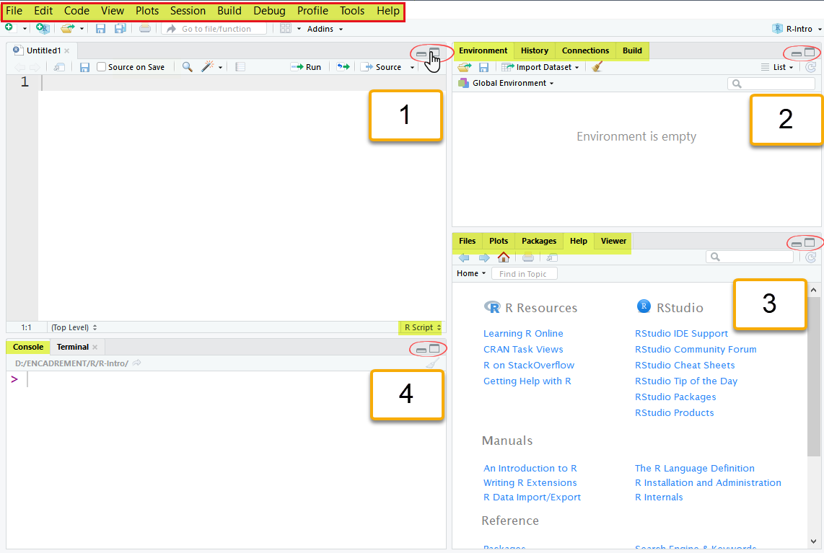Open the Session menu
The width and height of the screenshot is (824, 553).
188,11
